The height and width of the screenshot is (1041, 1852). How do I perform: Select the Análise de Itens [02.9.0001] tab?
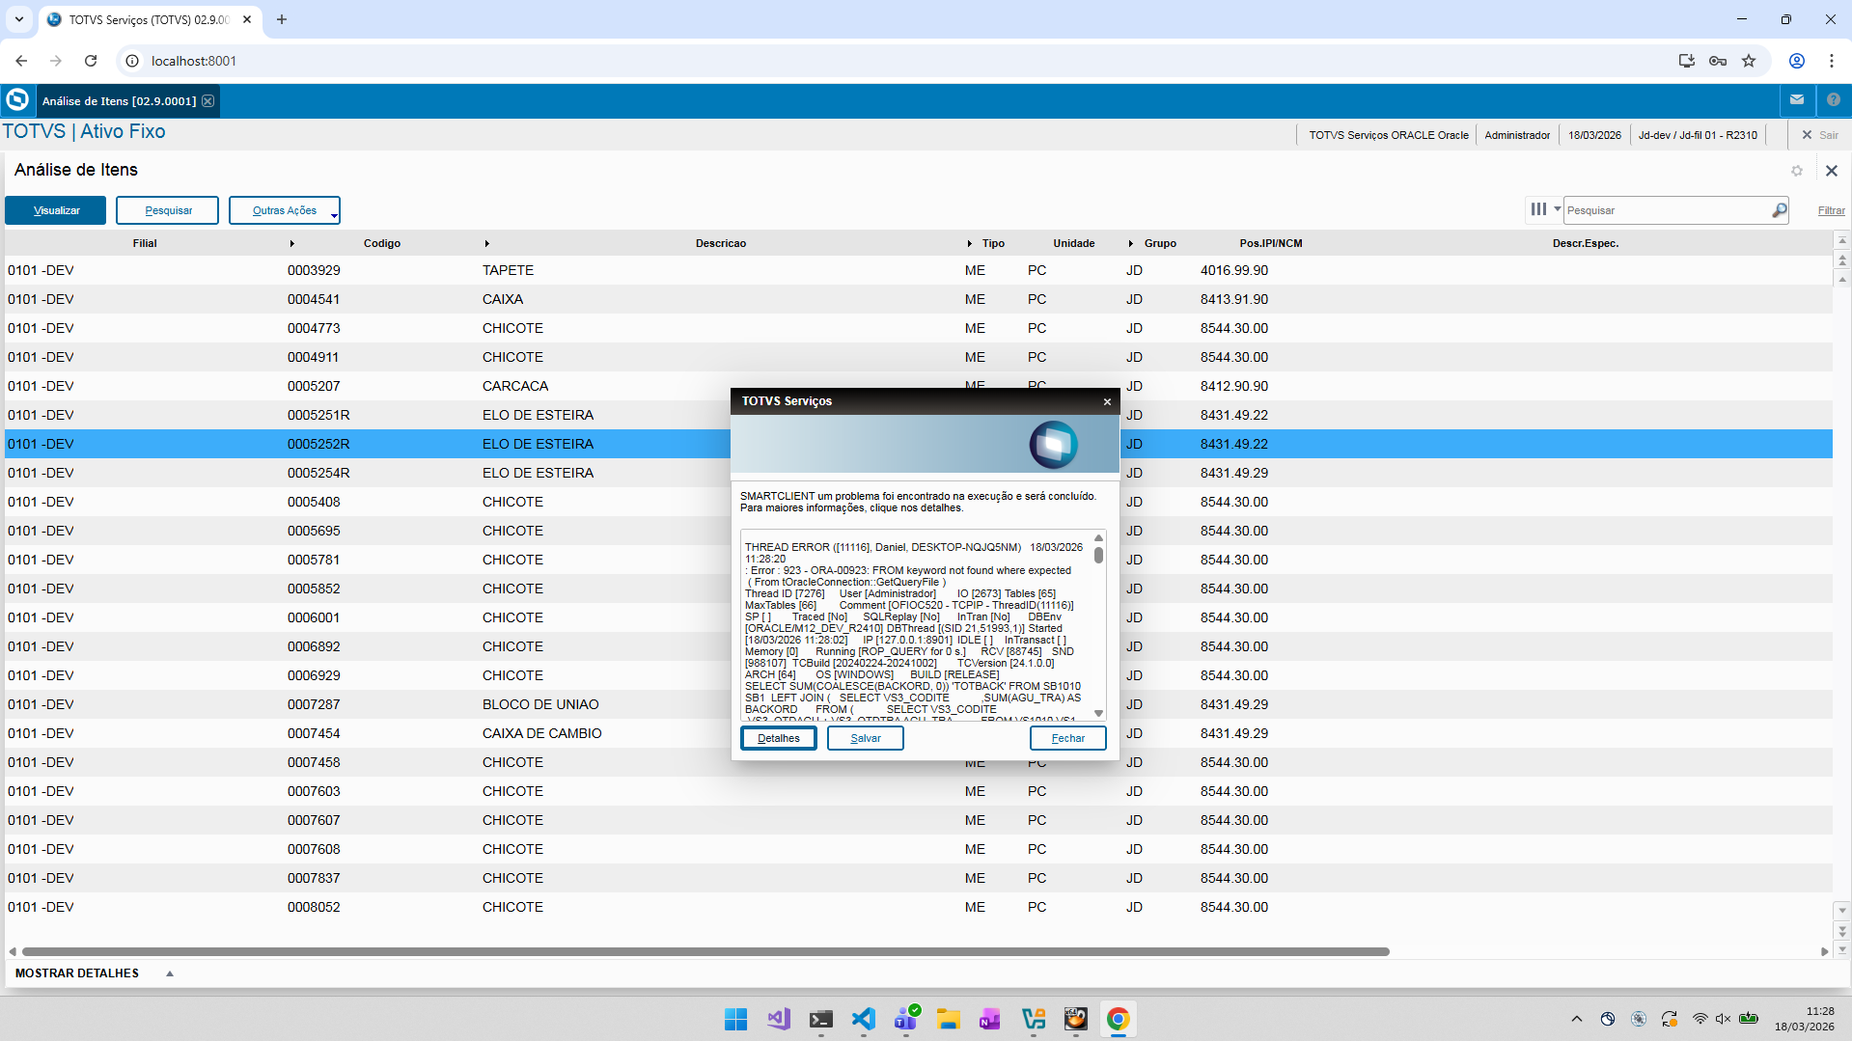click(119, 101)
